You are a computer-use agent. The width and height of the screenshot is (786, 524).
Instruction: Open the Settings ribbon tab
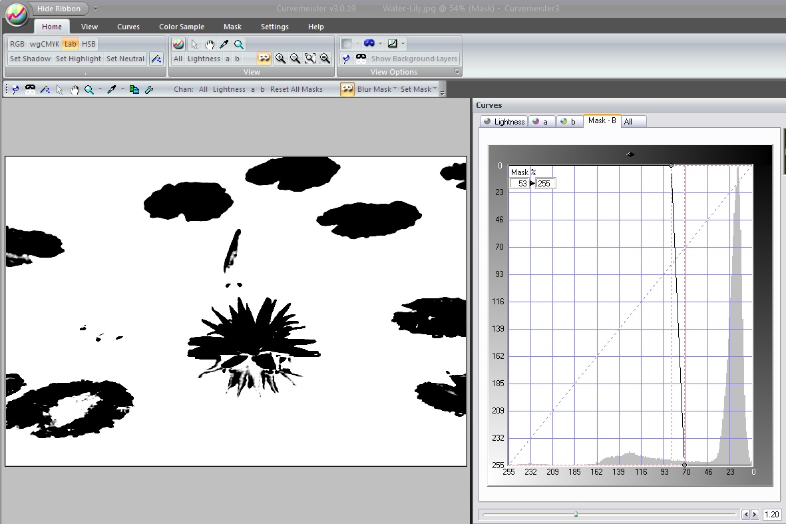[x=275, y=27]
